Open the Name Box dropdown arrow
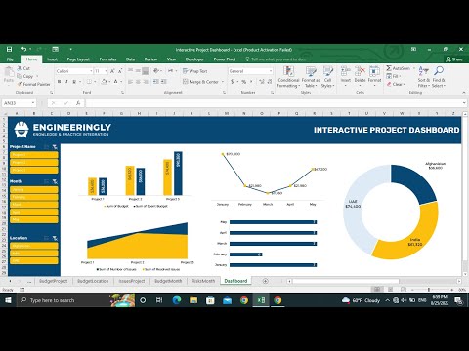Image resolution: width=469 pixels, height=351 pixels. 33,103
